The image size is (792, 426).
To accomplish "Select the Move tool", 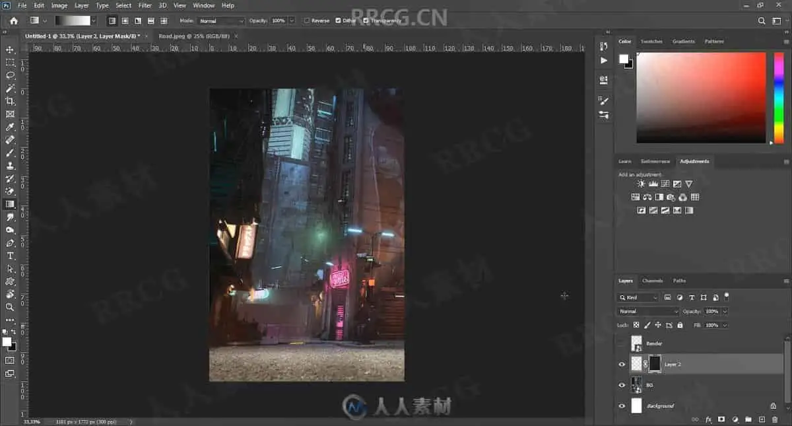I will coord(10,50).
